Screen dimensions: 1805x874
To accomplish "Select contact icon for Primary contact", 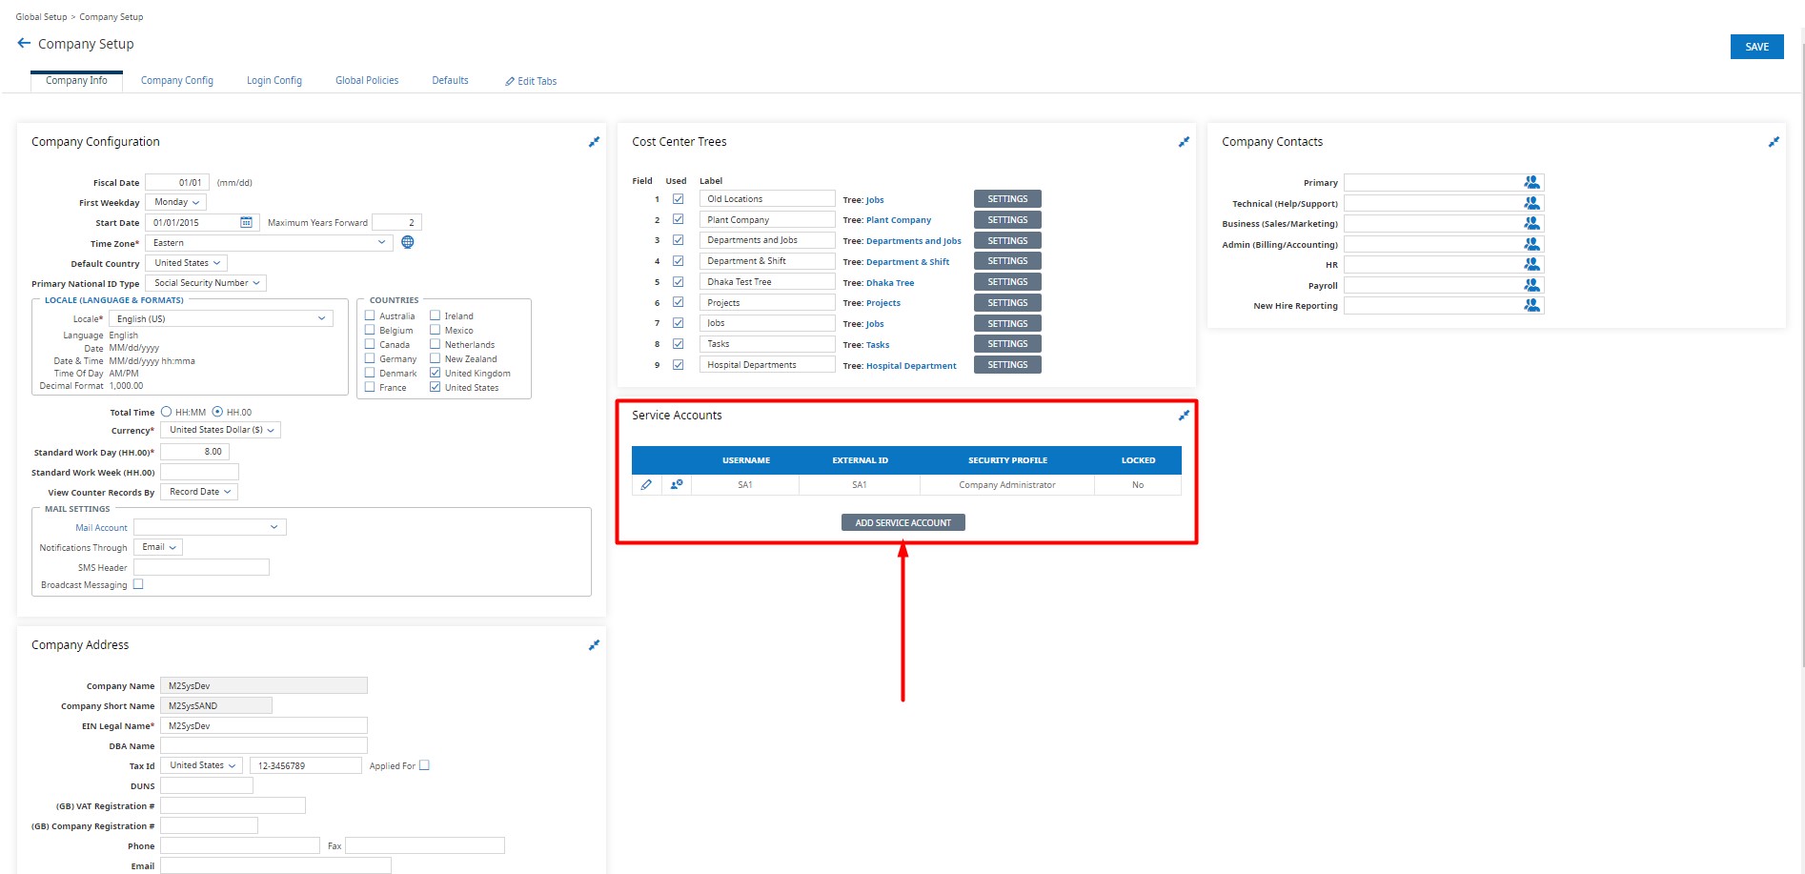I will (1531, 183).
